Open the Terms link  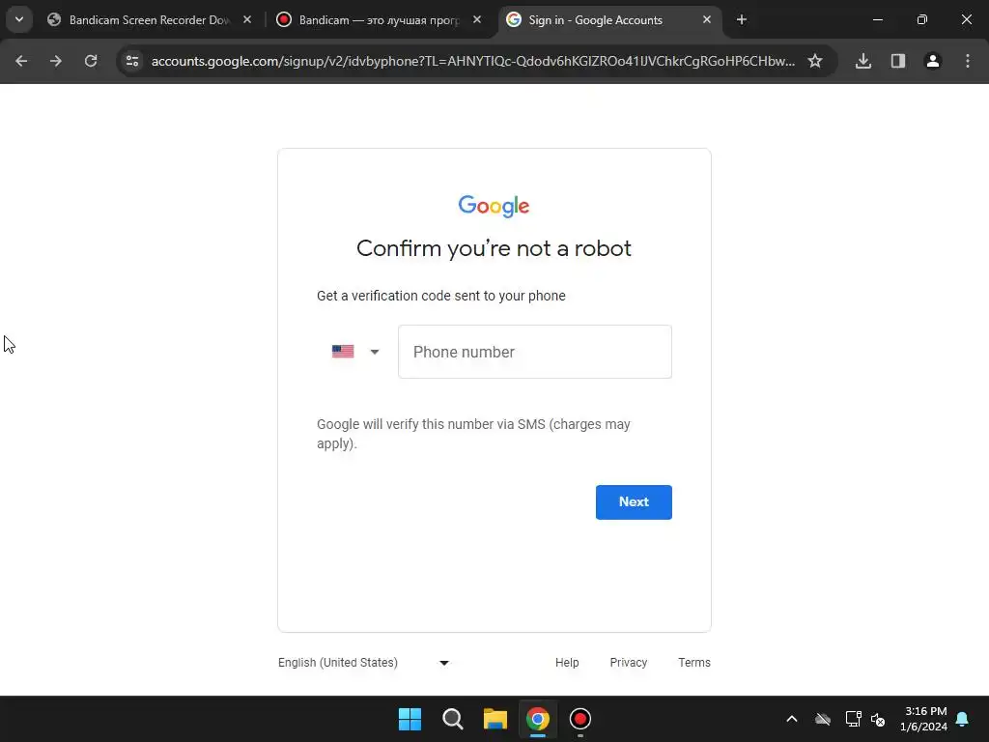coord(694,663)
